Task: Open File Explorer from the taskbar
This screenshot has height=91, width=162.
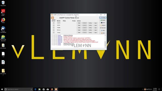Action: coord(39,89)
